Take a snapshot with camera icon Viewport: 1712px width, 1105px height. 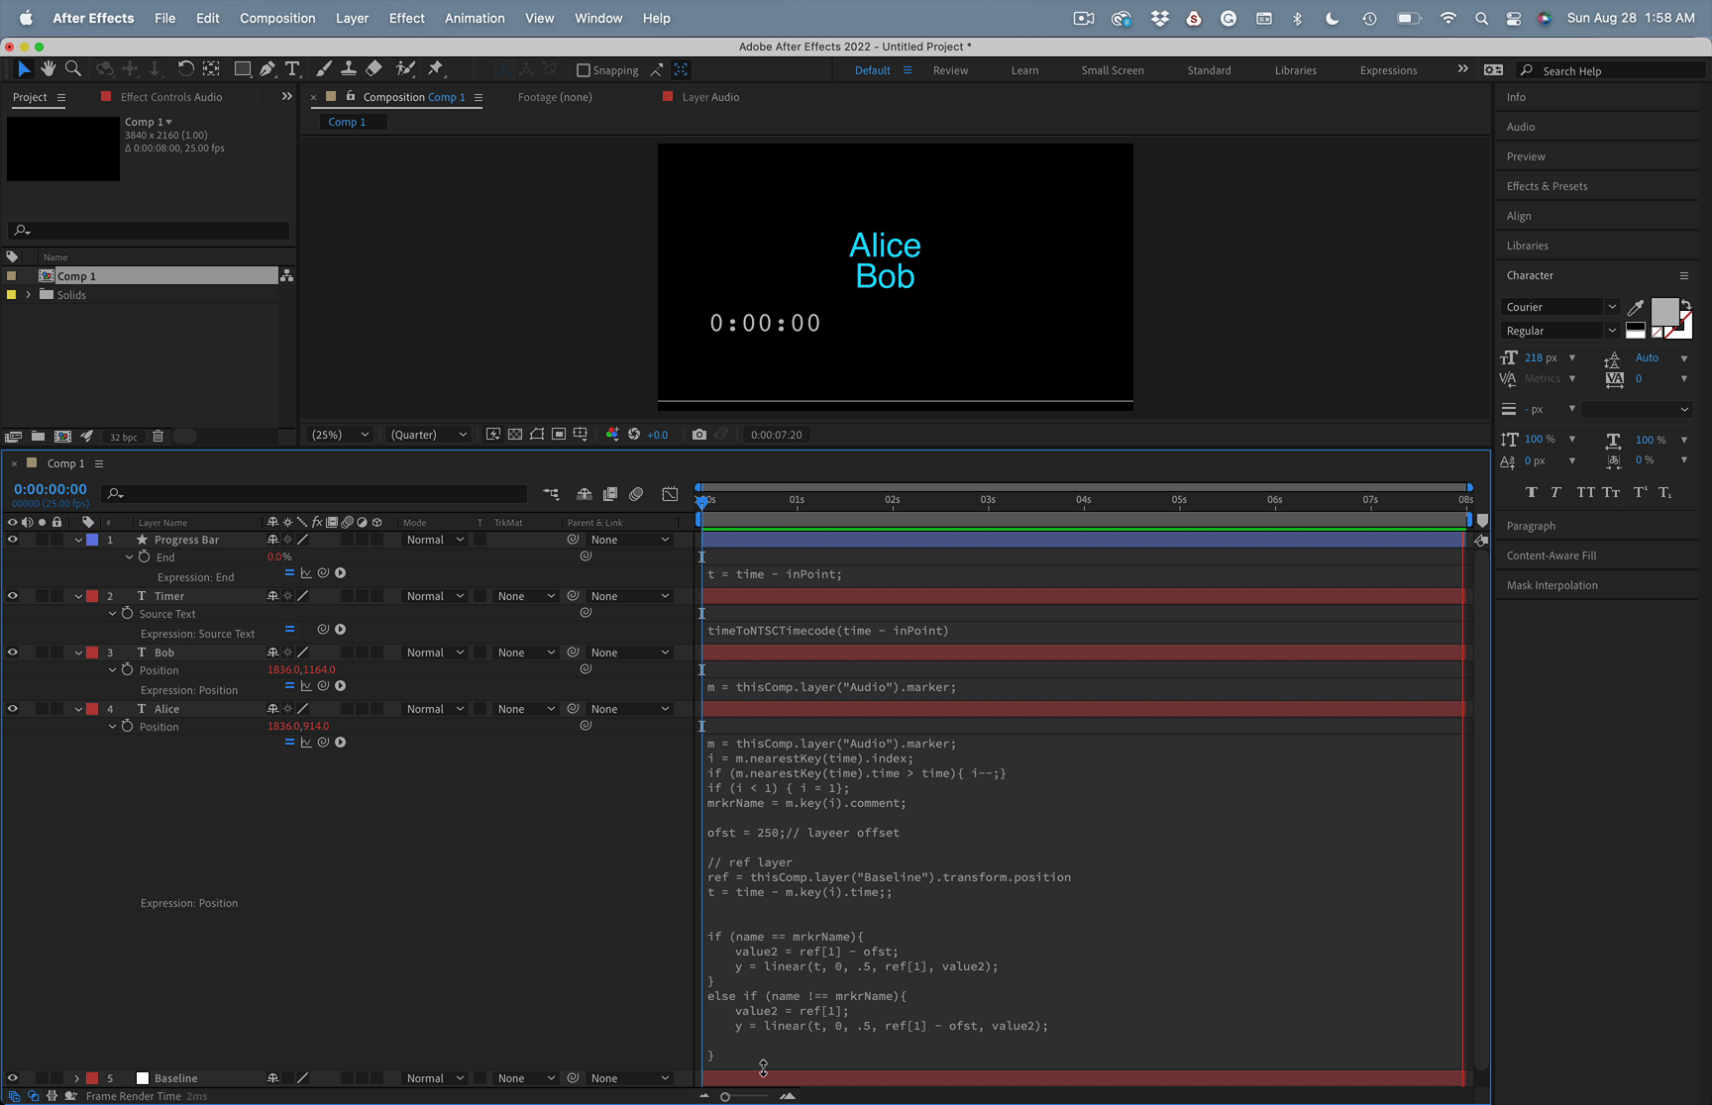tap(699, 434)
